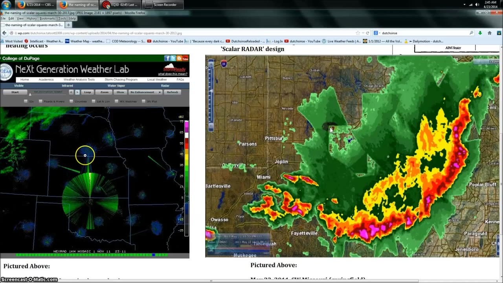
Task: Click Storm Chasing Program nav item
Action: click(x=121, y=79)
